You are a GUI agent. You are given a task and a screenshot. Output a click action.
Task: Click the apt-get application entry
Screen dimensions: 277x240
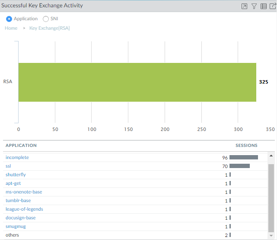[x=13, y=183]
